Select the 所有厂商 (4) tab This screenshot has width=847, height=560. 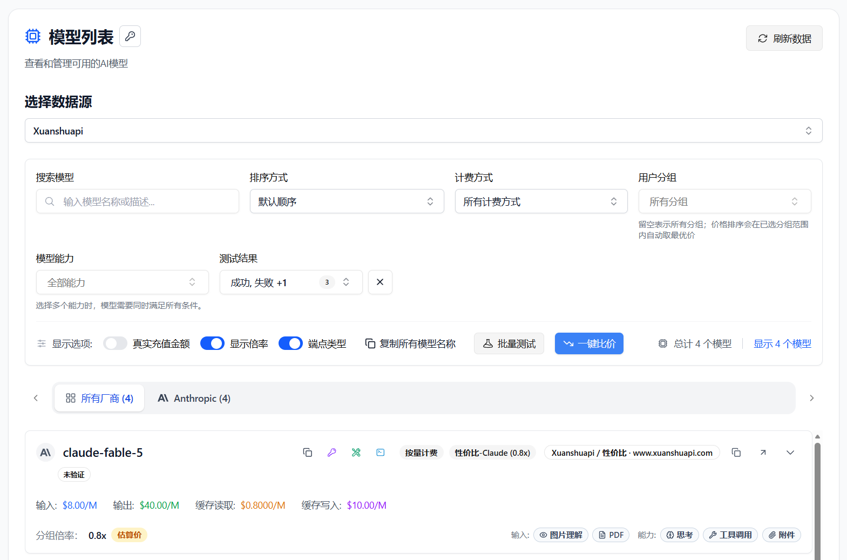(x=99, y=398)
